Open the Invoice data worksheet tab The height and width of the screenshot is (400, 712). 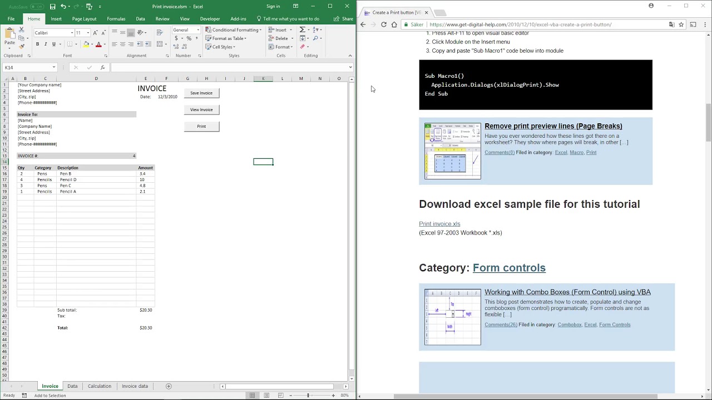(x=135, y=386)
